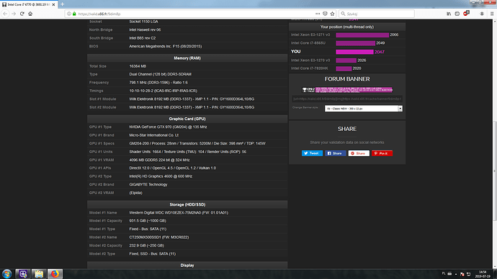
Task: Toggle the sidebar view icon
Action: (x=457, y=14)
